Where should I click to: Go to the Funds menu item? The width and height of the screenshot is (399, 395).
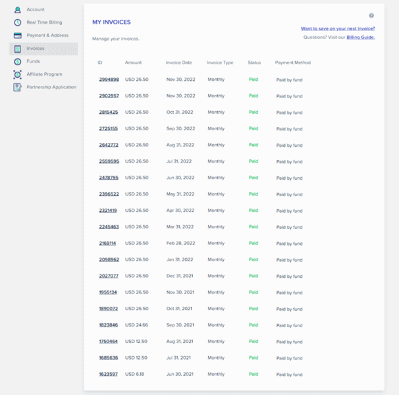click(x=33, y=61)
